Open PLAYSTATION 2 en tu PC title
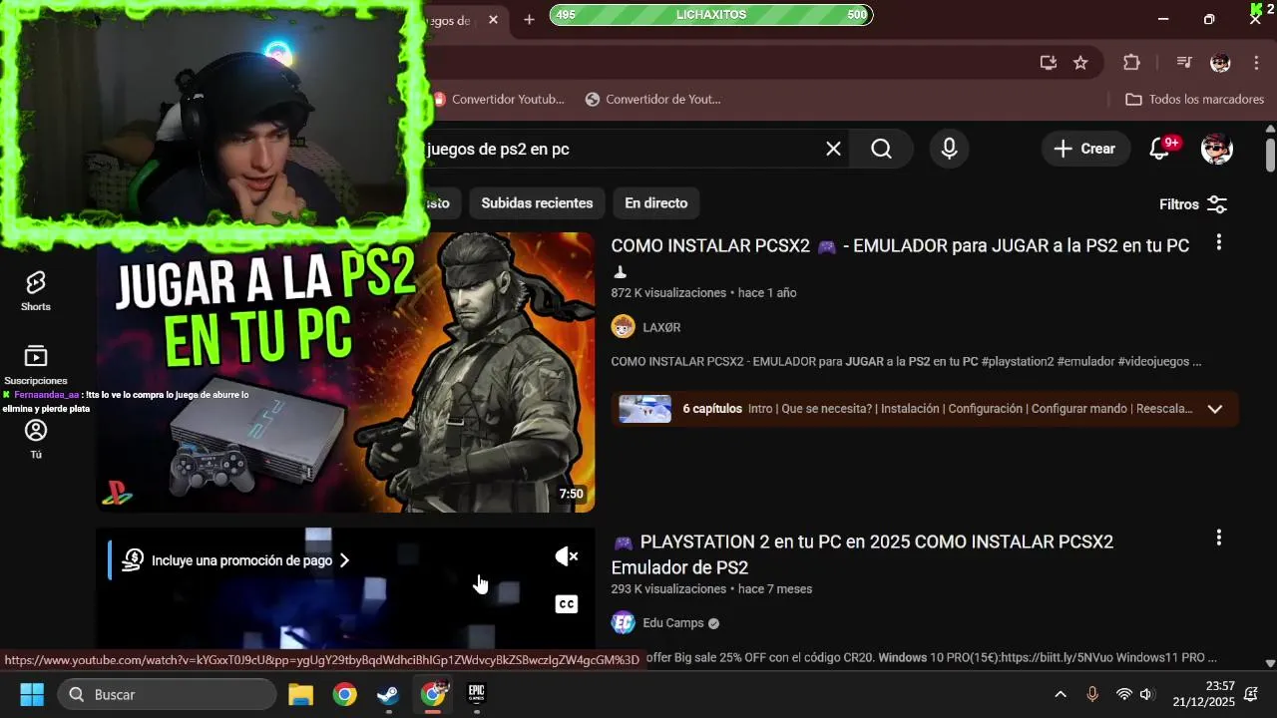The height and width of the screenshot is (718, 1277). coord(862,554)
